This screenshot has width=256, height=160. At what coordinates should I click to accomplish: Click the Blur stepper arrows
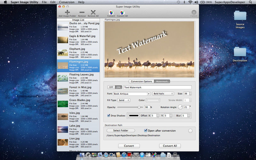click(x=188, y=116)
